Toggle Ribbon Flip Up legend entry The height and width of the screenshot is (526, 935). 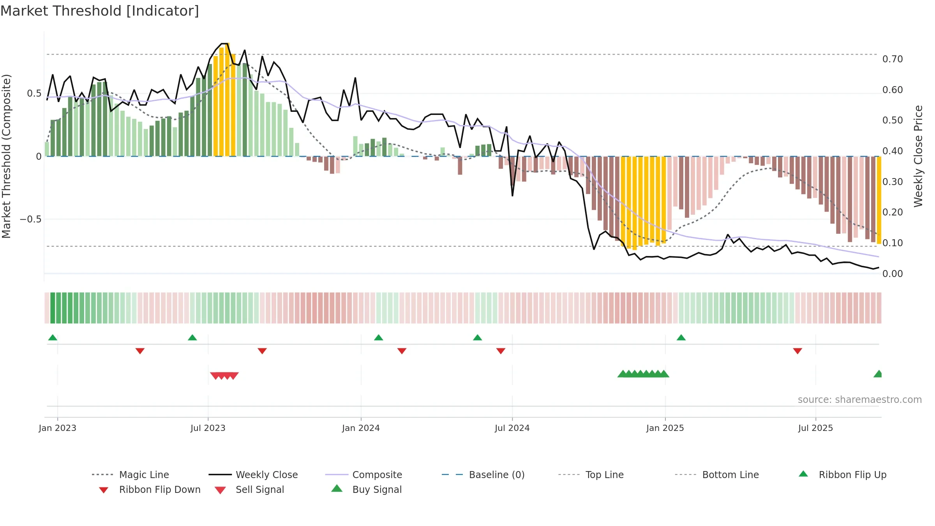pyautogui.click(x=842, y=475)
